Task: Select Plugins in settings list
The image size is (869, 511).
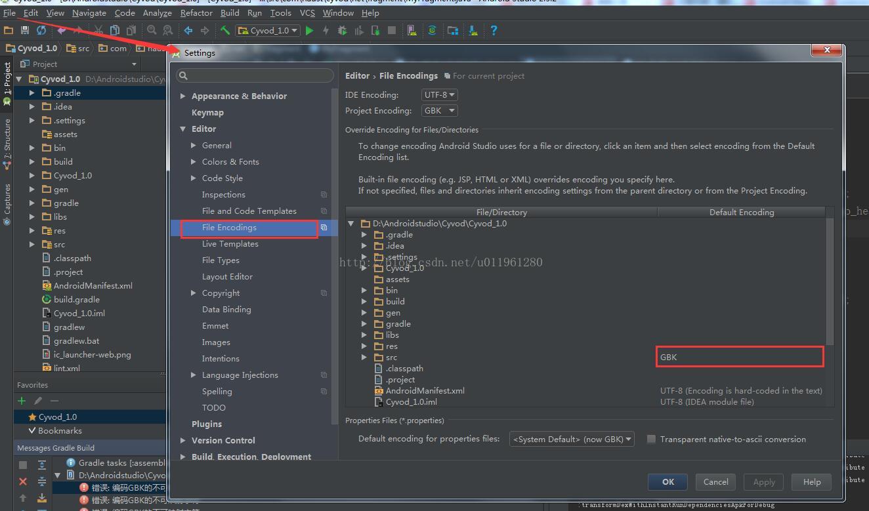Action: pos(207,424)
